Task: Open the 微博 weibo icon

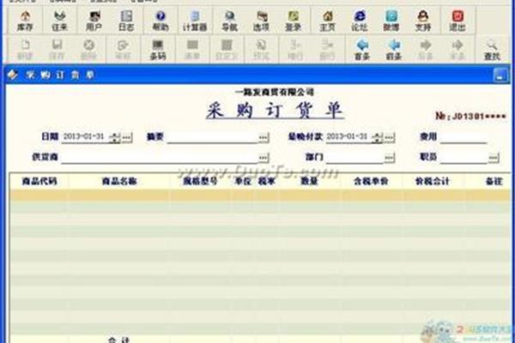Action: click(x=391, y=21)
